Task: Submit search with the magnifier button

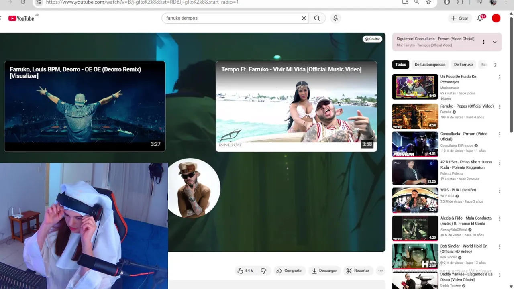Action: coord(317,18)
